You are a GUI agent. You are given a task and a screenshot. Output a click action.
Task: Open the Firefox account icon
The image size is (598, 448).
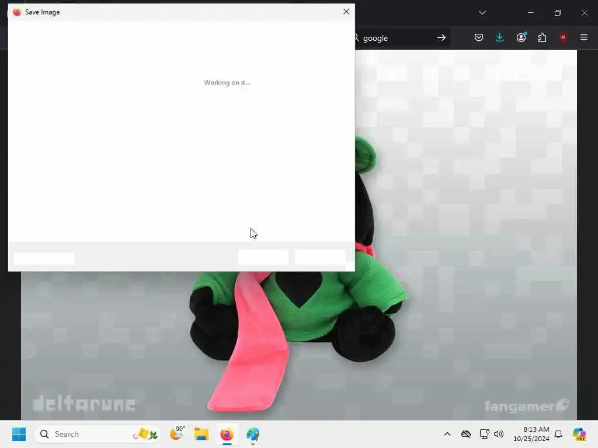pyautogui.click(x=521, y=37)
